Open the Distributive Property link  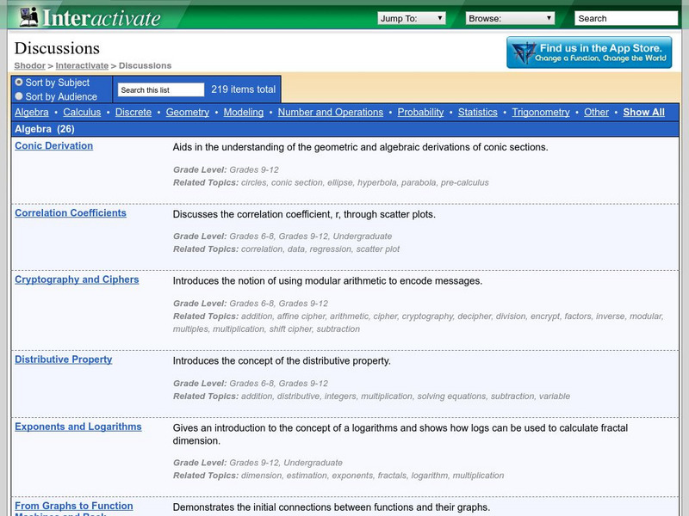coord(63,359)
